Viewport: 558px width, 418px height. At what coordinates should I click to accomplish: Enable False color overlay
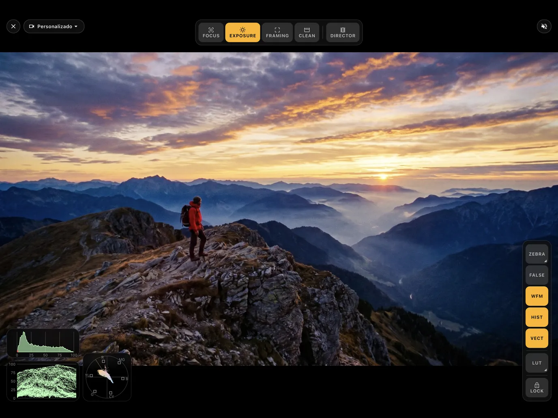(x=537, y=275)
